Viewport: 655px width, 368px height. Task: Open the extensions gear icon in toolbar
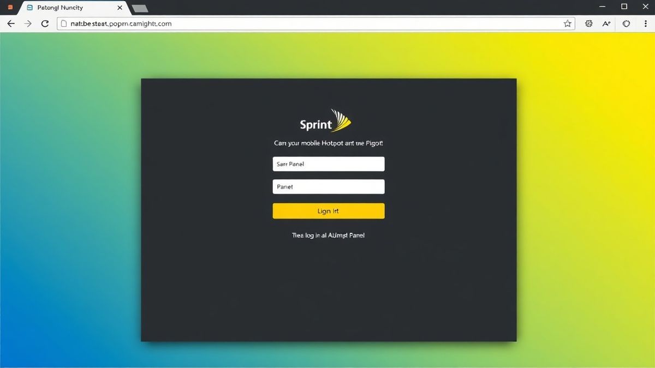tap(588, 23)
